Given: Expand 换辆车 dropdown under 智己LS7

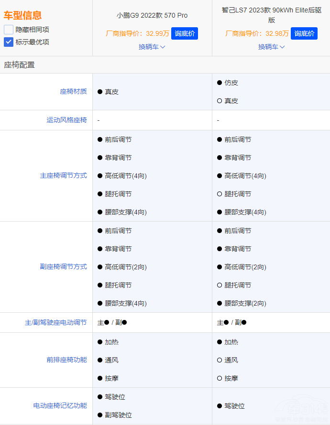Looking at the screenshot, I should (x=272, y=47).
